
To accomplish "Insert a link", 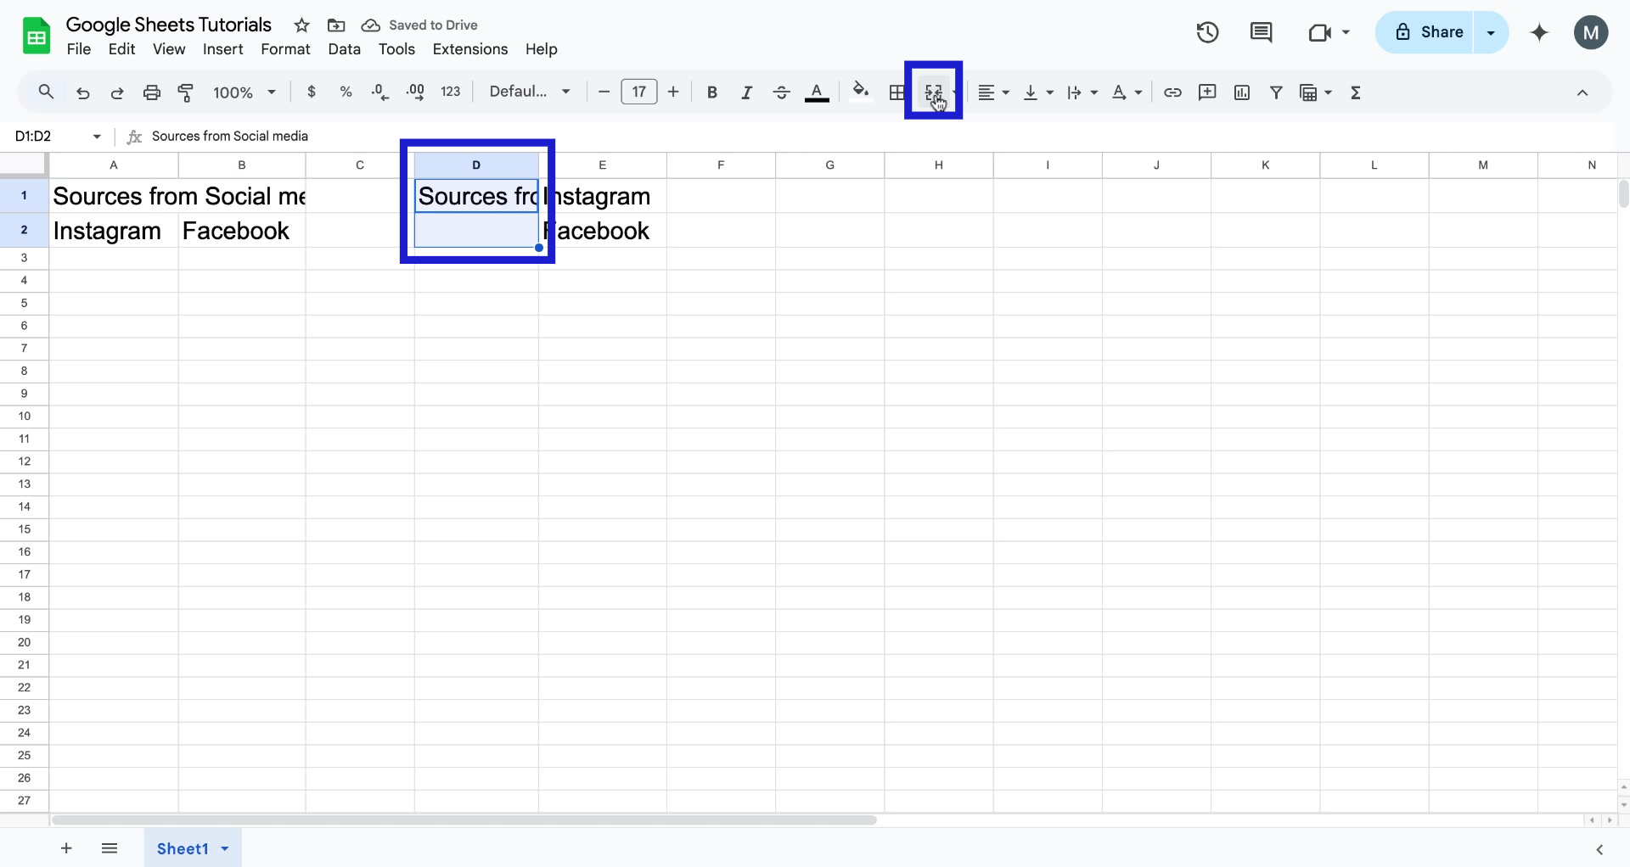I will pyautogui.click(x=1172, y=92).
